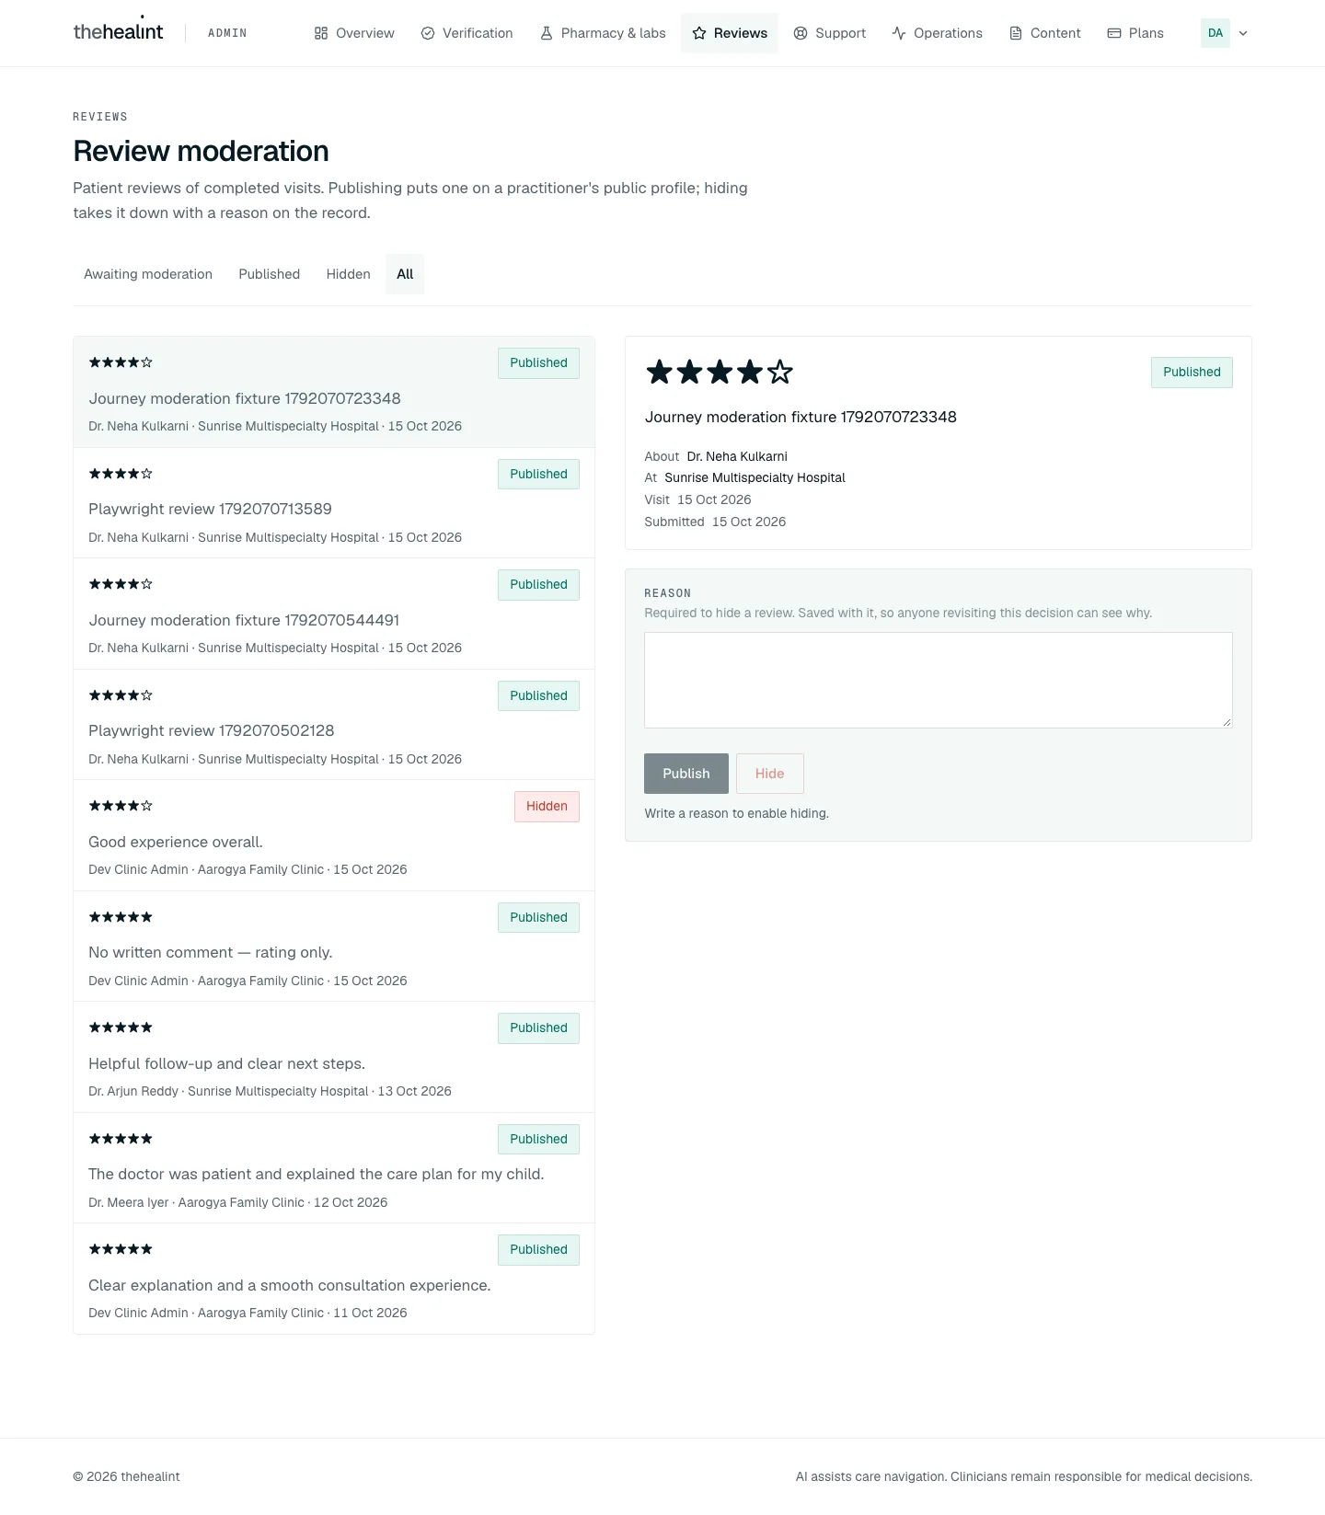
Task: Open the Support lifebuoy icon
Action: point(801,33)
